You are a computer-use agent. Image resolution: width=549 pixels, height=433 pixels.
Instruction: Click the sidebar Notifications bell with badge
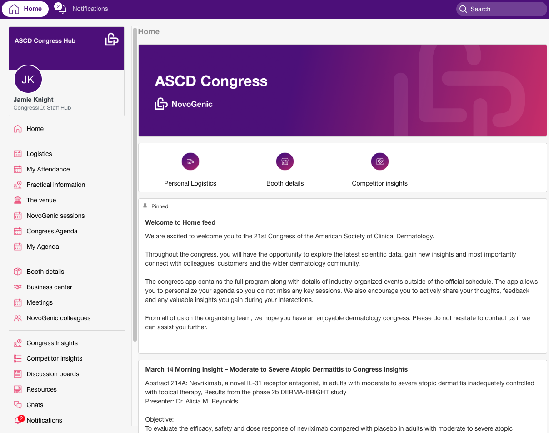18,420
